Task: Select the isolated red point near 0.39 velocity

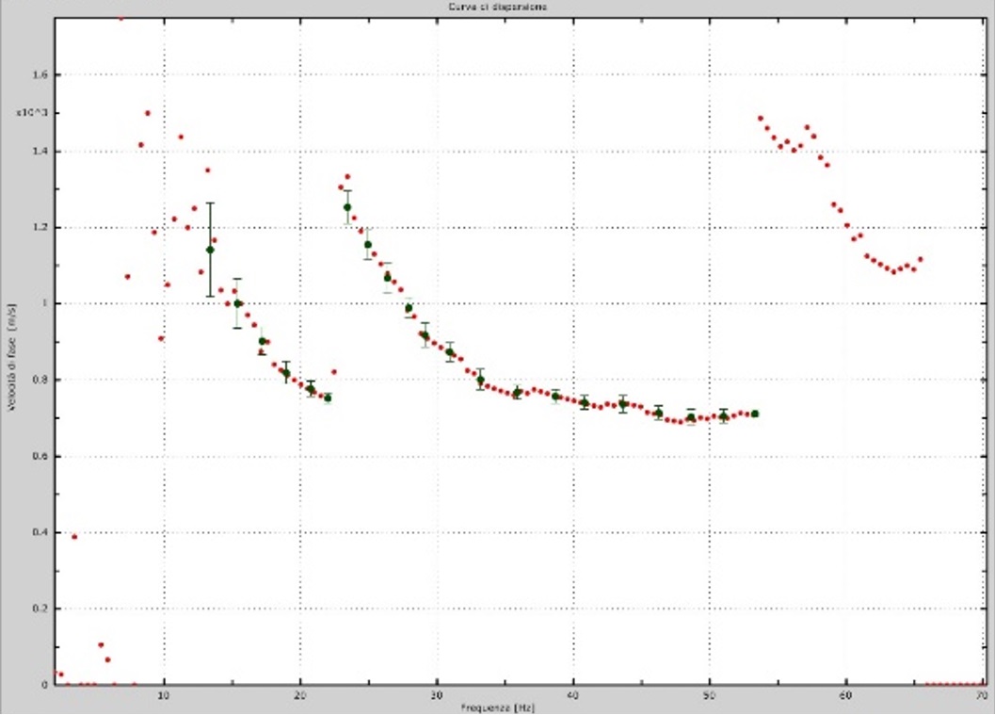Action: click(74, 537)
